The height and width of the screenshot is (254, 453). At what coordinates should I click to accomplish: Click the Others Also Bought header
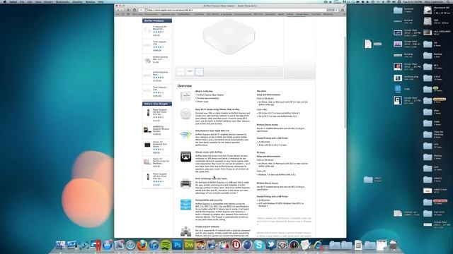tap(157, 104)
